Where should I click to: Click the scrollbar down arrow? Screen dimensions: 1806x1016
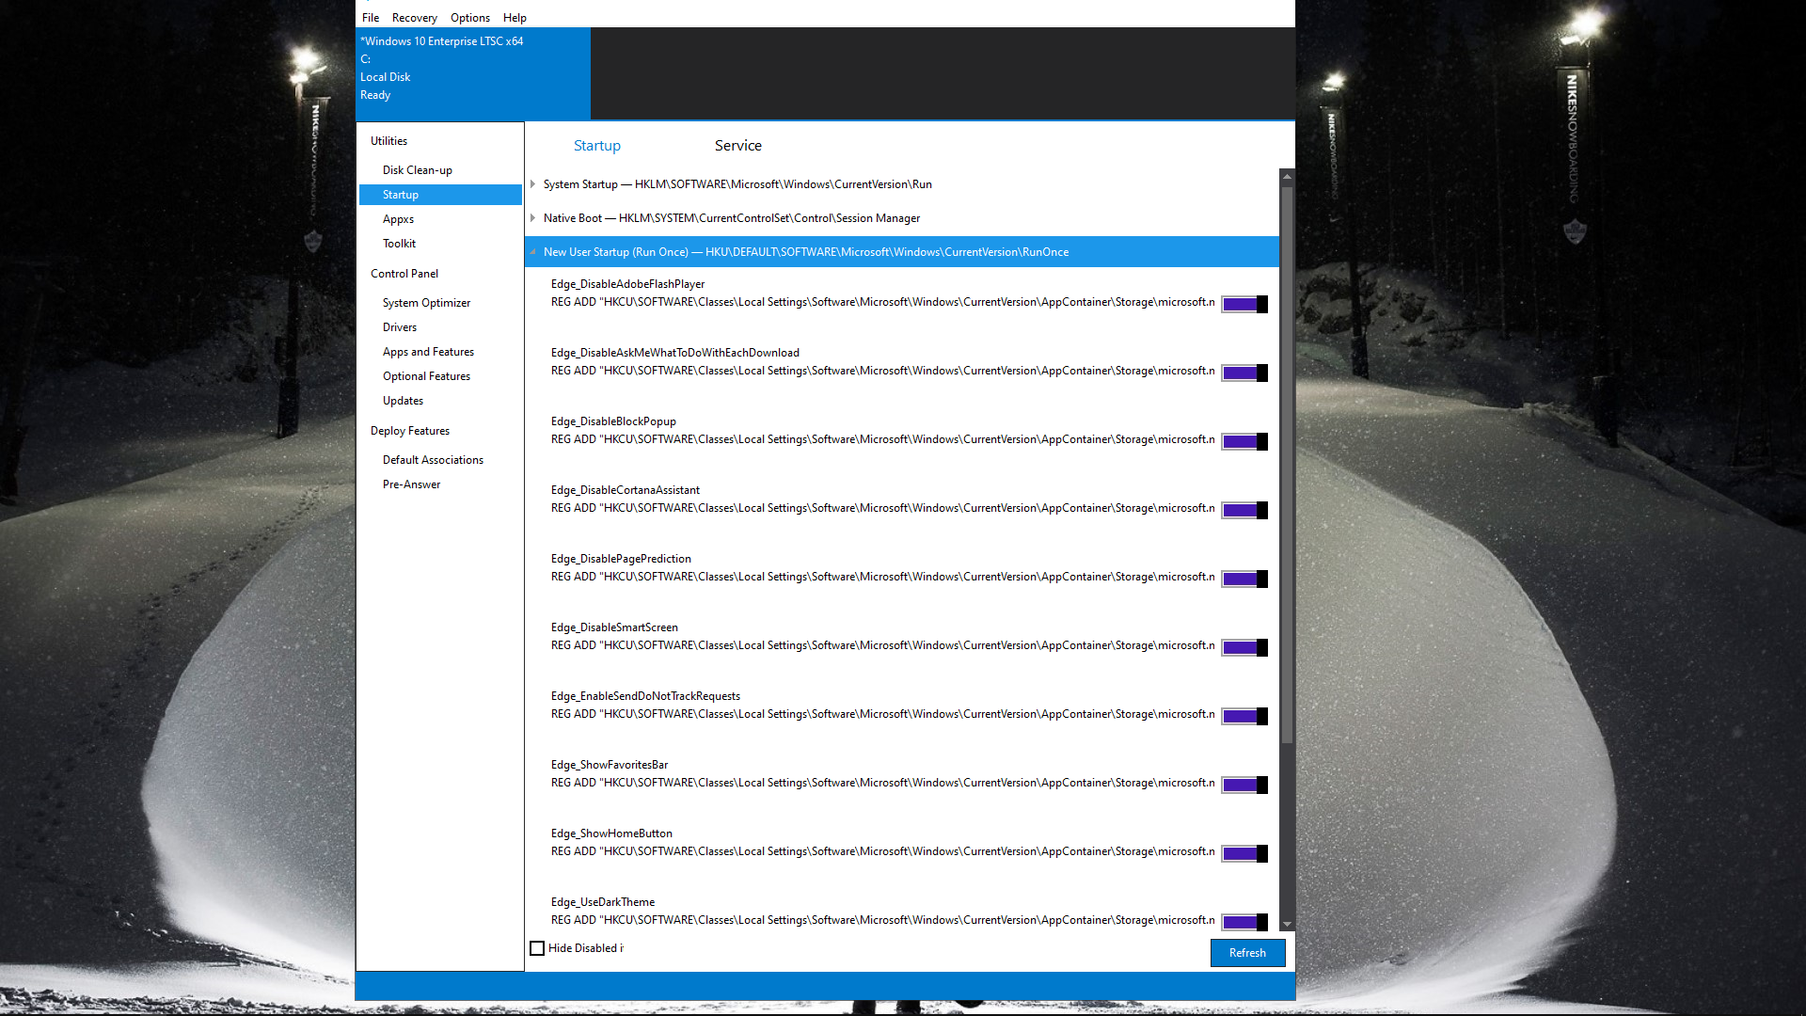coord(1287,925)
